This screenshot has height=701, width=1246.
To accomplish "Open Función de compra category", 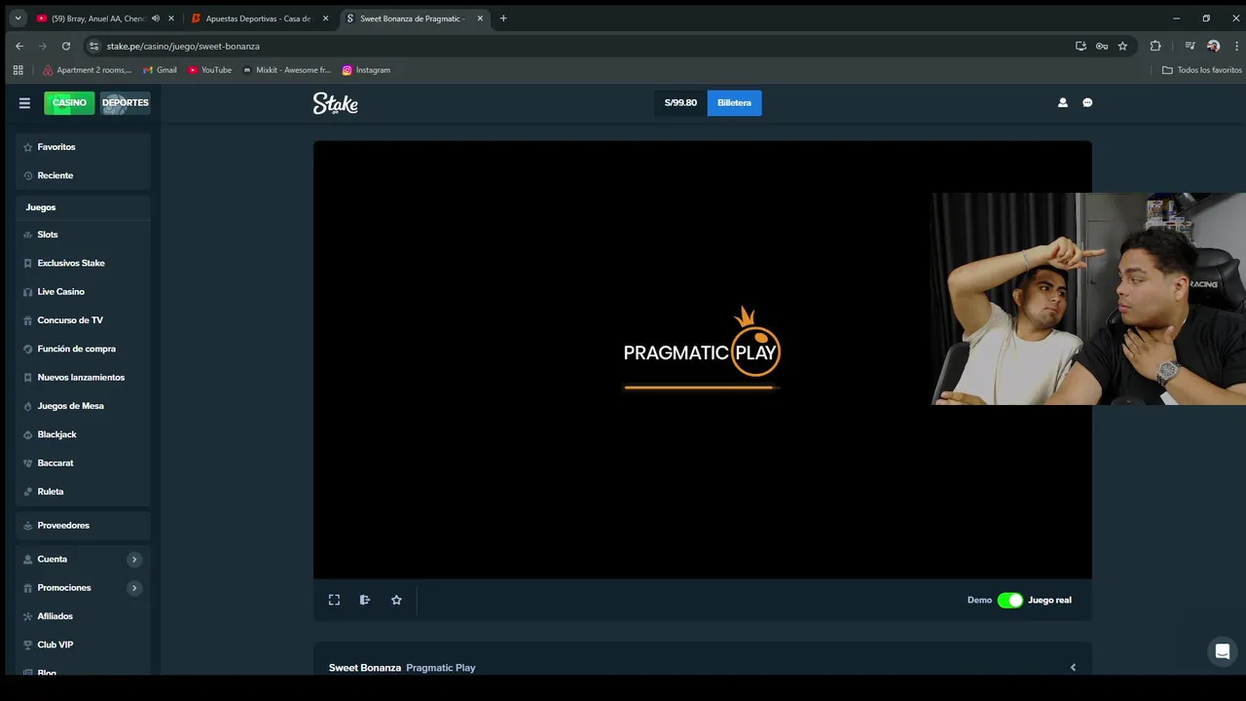I will click(78, 349).
